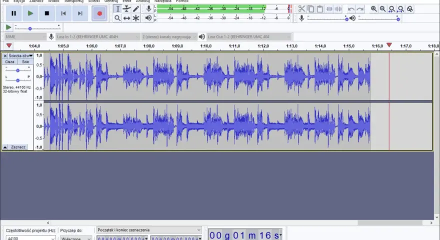The height and width of the screenshot is (240, 440).
Task: Open the Ścieżki menu
Action: (x=94, y=1)
